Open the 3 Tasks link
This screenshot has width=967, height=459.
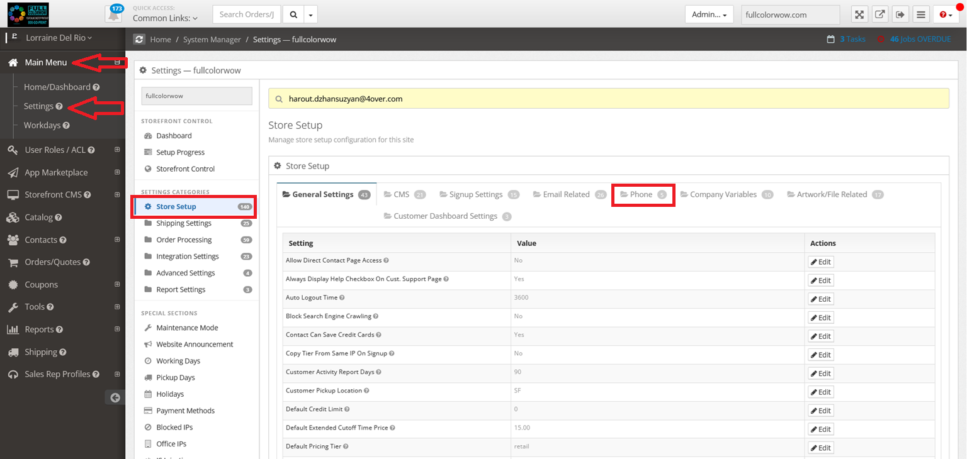(852, 39)
